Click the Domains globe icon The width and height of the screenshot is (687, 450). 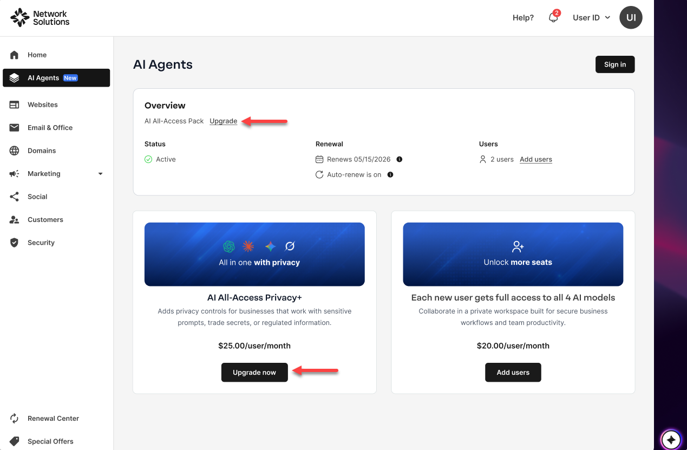tap(15, 151)
